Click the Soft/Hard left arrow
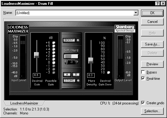Screen dimensions: 167x118 point(65,62)
